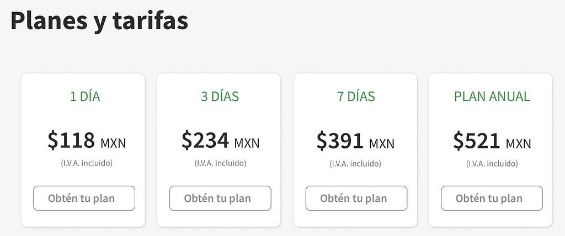Click the MXN label beside $521

tap(519, 144)
